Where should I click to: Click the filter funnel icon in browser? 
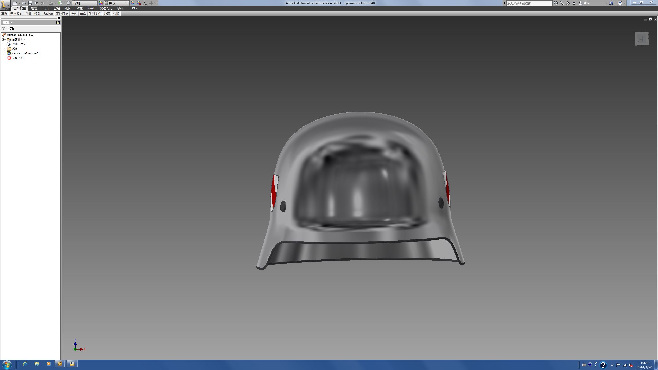pos(4,29)
